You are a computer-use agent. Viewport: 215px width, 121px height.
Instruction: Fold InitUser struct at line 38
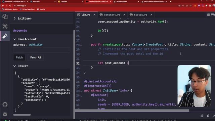[x=81, y=91]
